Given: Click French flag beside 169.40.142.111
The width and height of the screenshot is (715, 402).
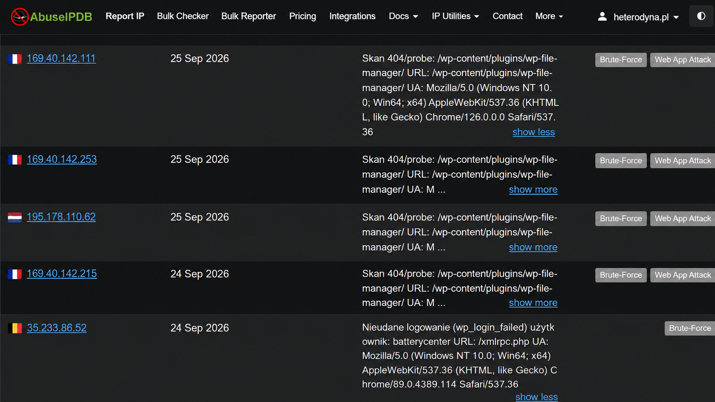Looking at the screenshot, I should 15,59.
